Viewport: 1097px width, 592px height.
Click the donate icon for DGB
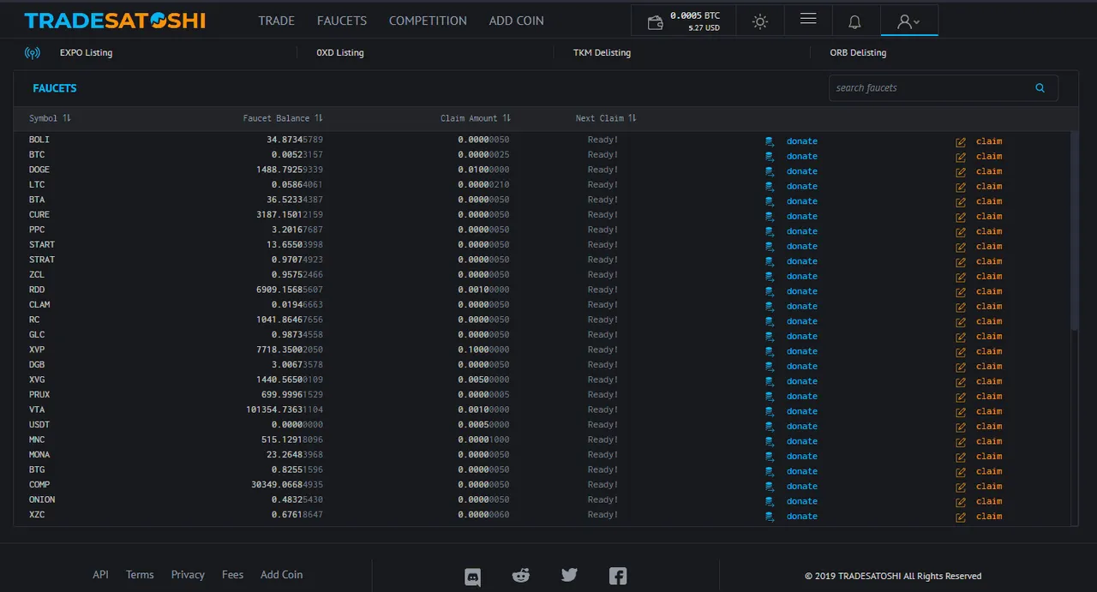[770, 367]
